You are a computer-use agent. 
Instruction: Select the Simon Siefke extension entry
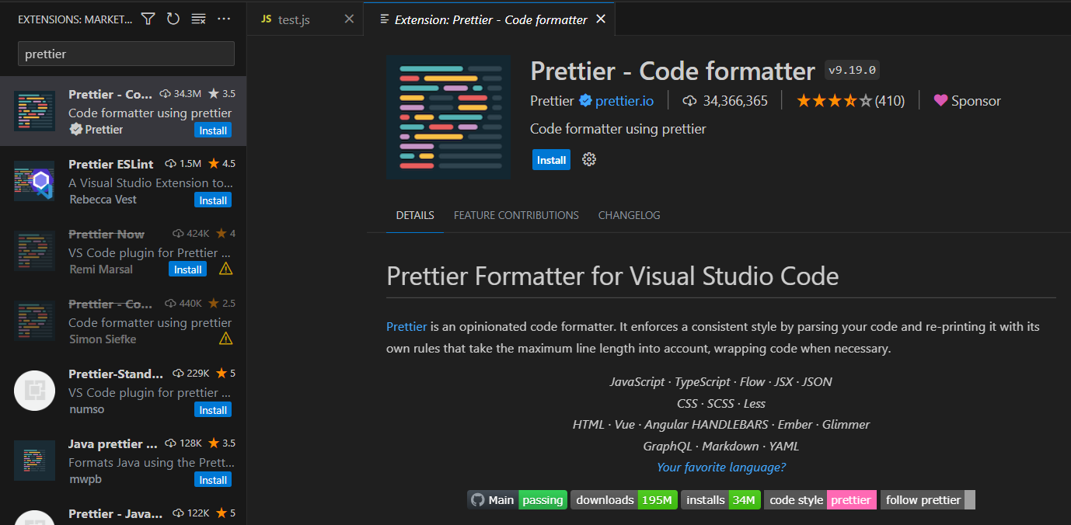coord(123,322)
